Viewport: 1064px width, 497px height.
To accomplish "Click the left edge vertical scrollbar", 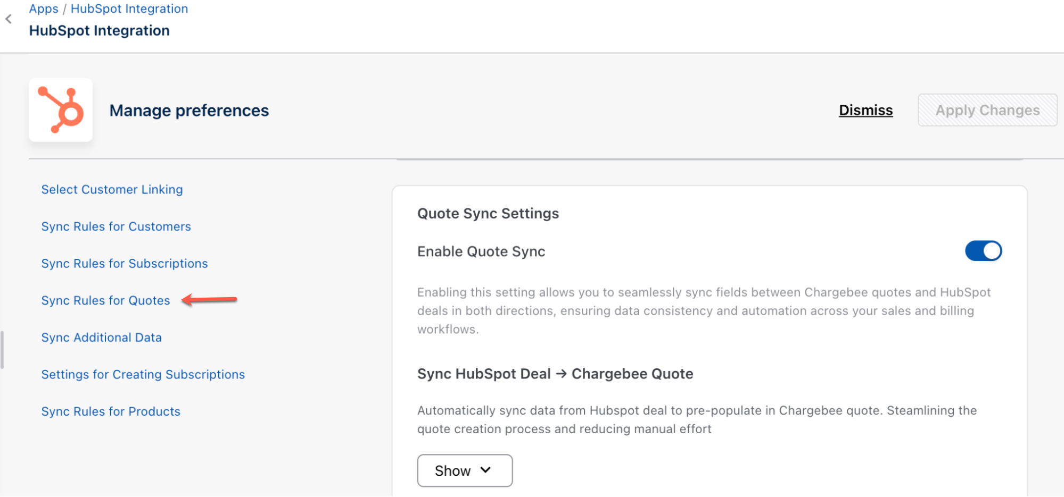I will coord(2,350).
